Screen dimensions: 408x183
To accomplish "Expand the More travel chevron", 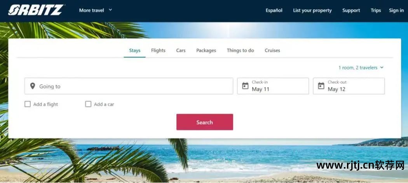I will click(x=110, y=10).
